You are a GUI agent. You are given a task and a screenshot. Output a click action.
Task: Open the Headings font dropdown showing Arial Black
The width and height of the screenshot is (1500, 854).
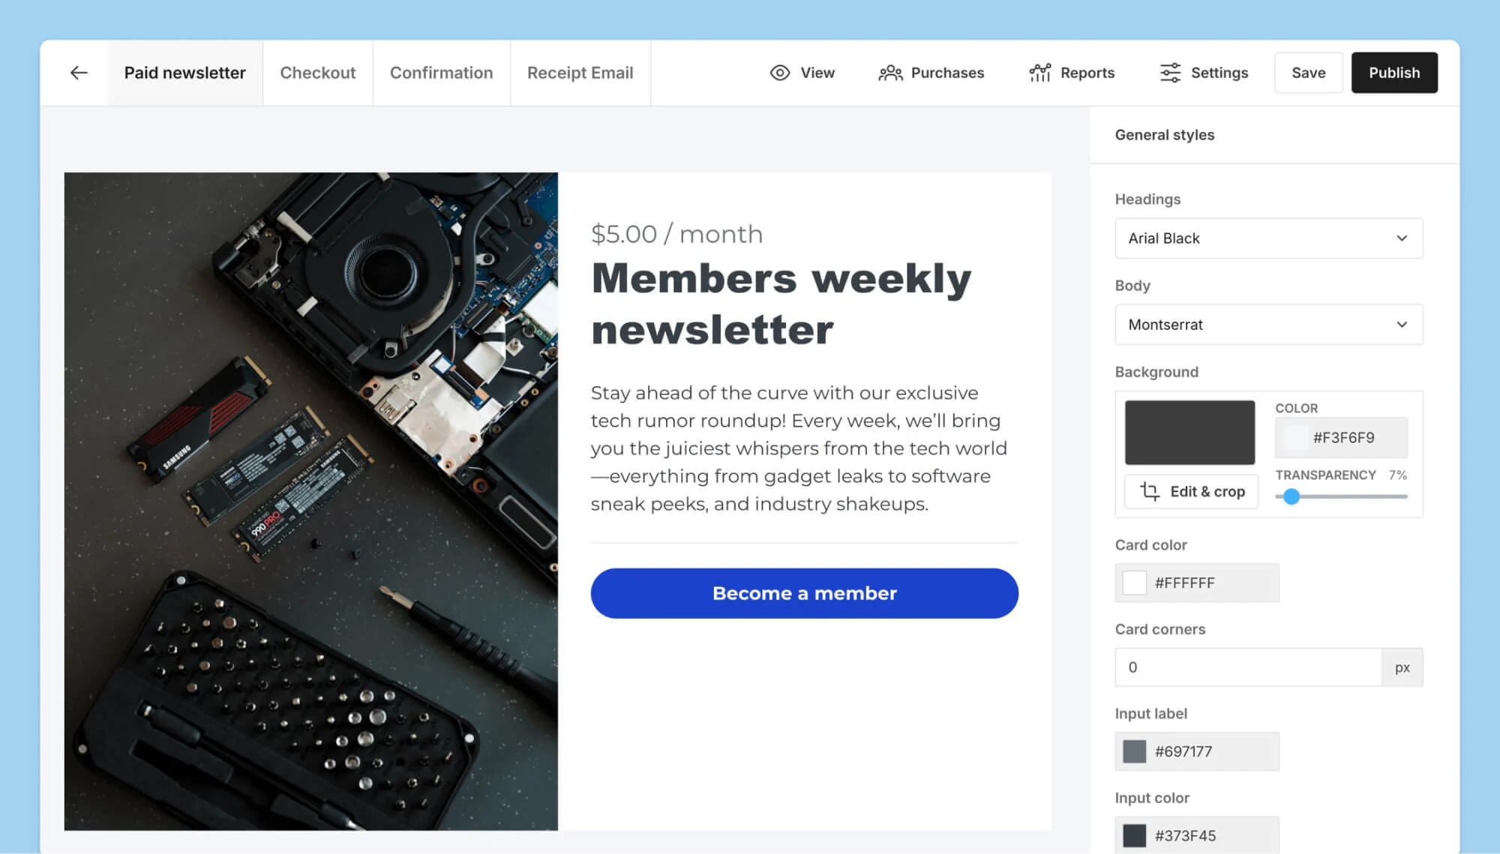click(1268, 238)
